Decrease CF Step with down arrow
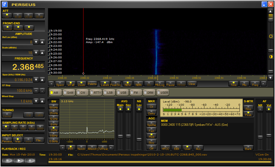This screenshot has height=167, width=275. tap(36, 90)
